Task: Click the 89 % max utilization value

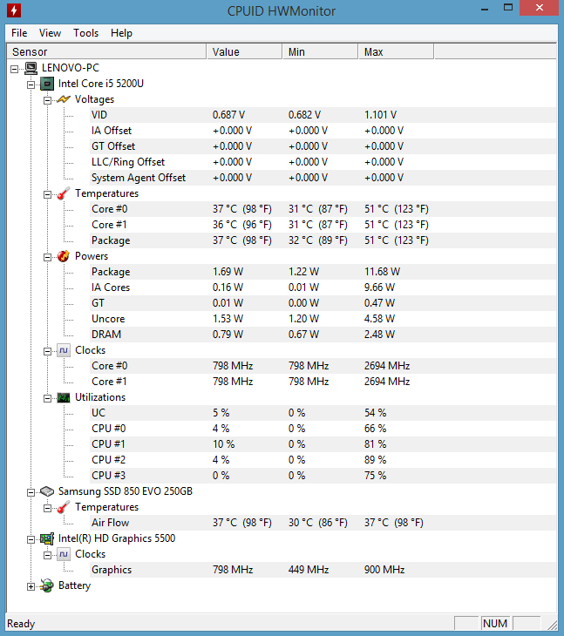Action: click(x=375, y=460)
